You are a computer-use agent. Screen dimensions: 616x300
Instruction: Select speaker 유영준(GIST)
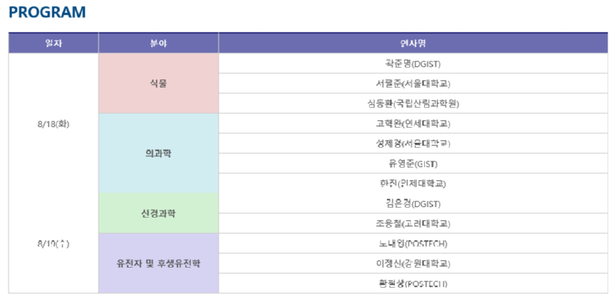coord(413,164)
